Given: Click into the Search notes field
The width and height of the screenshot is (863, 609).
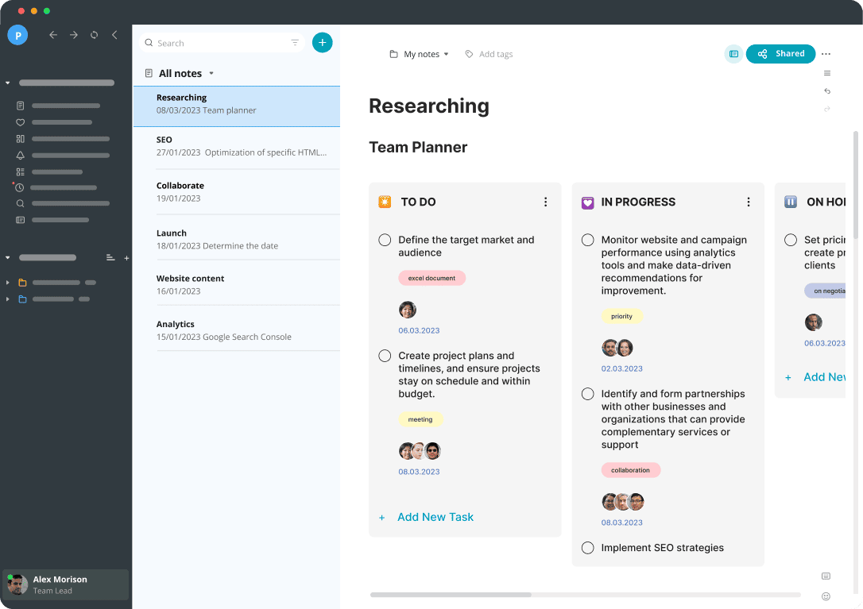Looking at the screenshot, I should tap(215, 43).
